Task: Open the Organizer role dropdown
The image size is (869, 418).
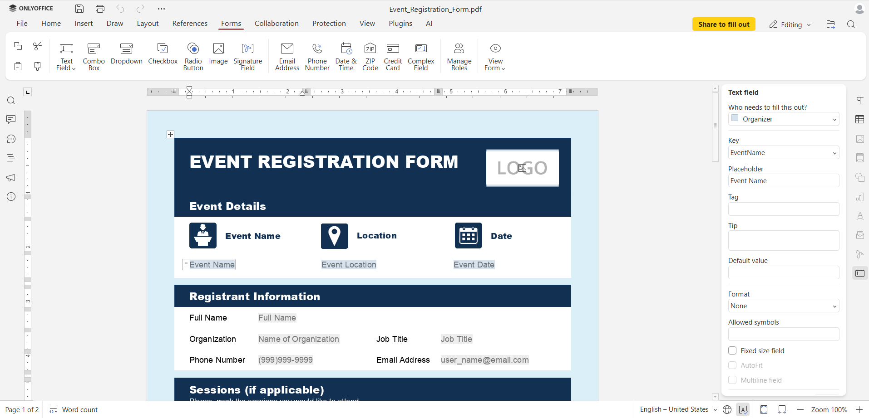Action: click(784, 119)
